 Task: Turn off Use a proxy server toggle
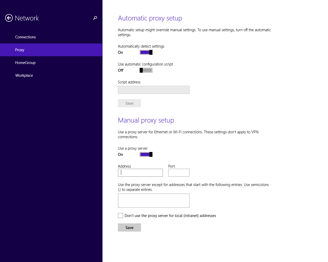click(146, 155)
